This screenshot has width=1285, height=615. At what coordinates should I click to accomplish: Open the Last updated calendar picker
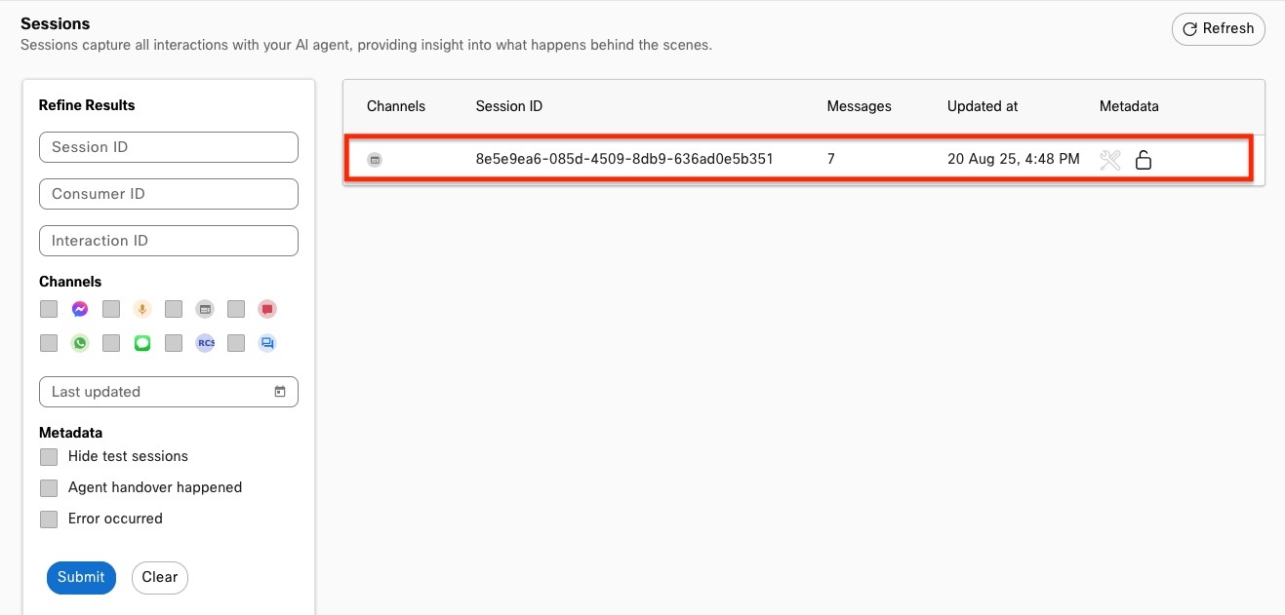pyautogui.click(x=280, y=392)
